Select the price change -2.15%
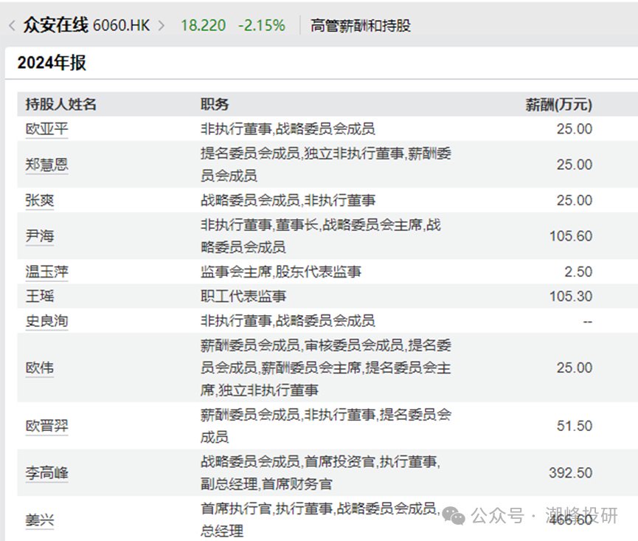The height and width of the screenshot is (541, 638). coord(262,26)
